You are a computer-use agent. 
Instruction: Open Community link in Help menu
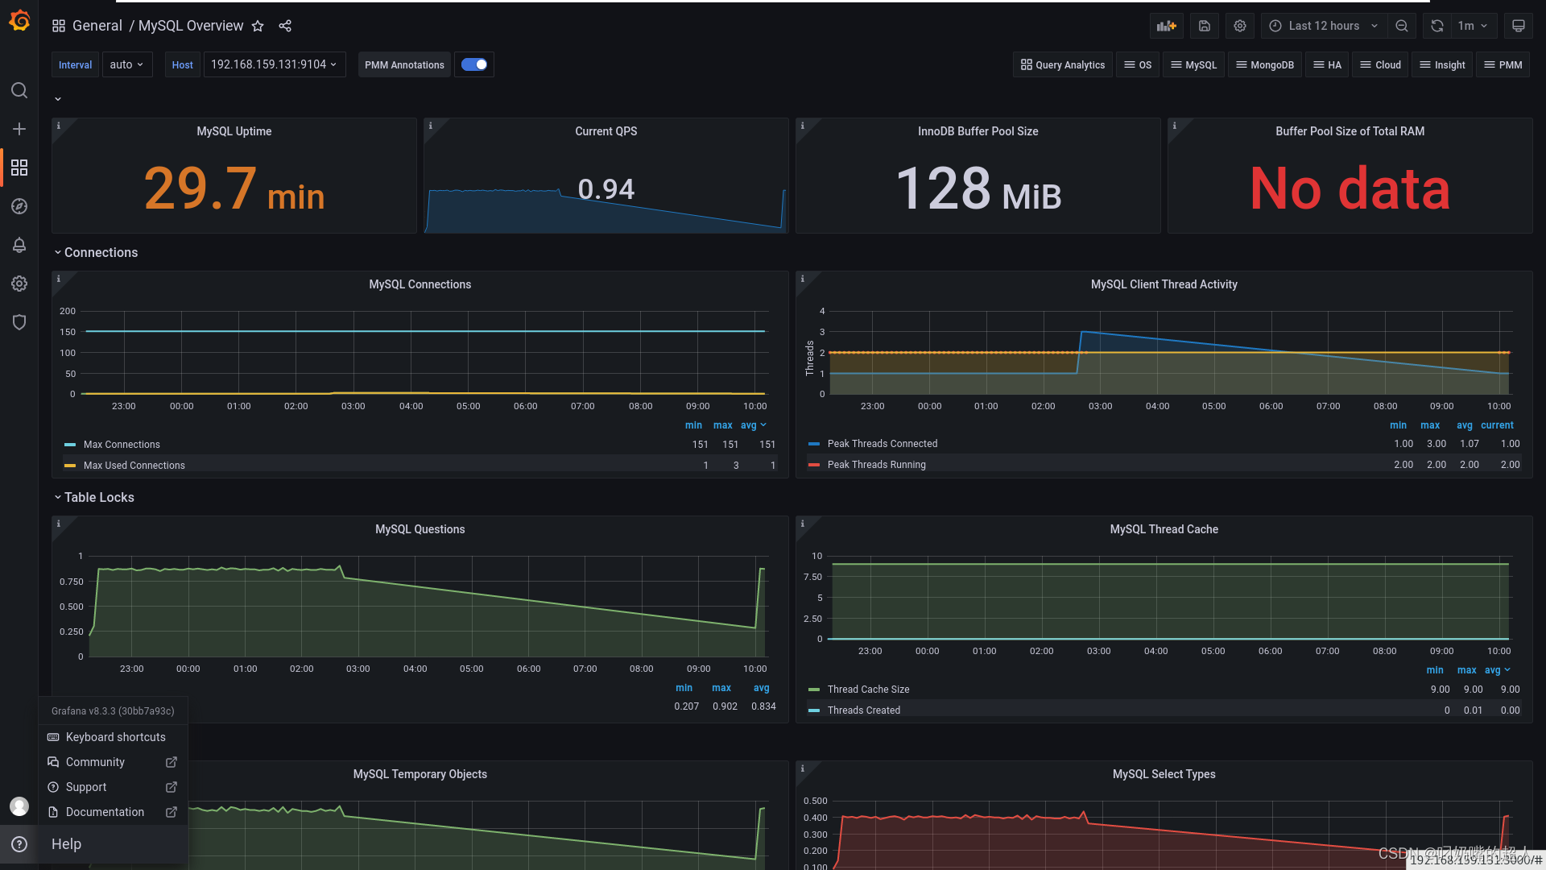click(114, 762)
